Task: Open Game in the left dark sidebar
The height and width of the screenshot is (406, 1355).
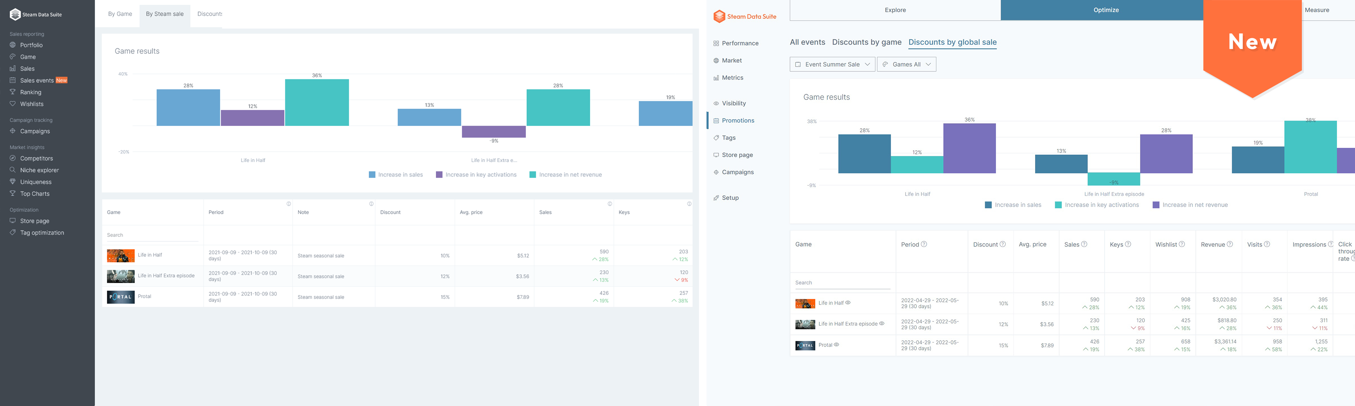Action: tap(28, 57)
